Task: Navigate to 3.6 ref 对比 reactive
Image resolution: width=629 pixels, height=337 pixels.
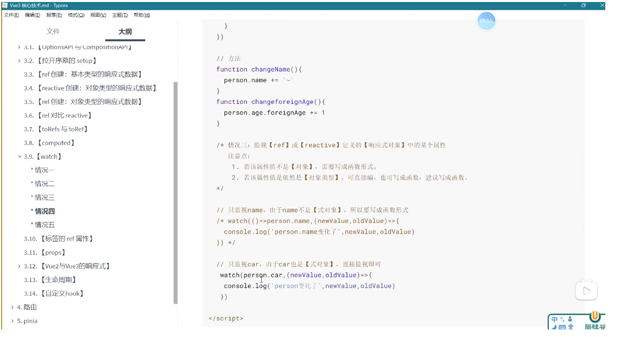Action: point(58,115)
